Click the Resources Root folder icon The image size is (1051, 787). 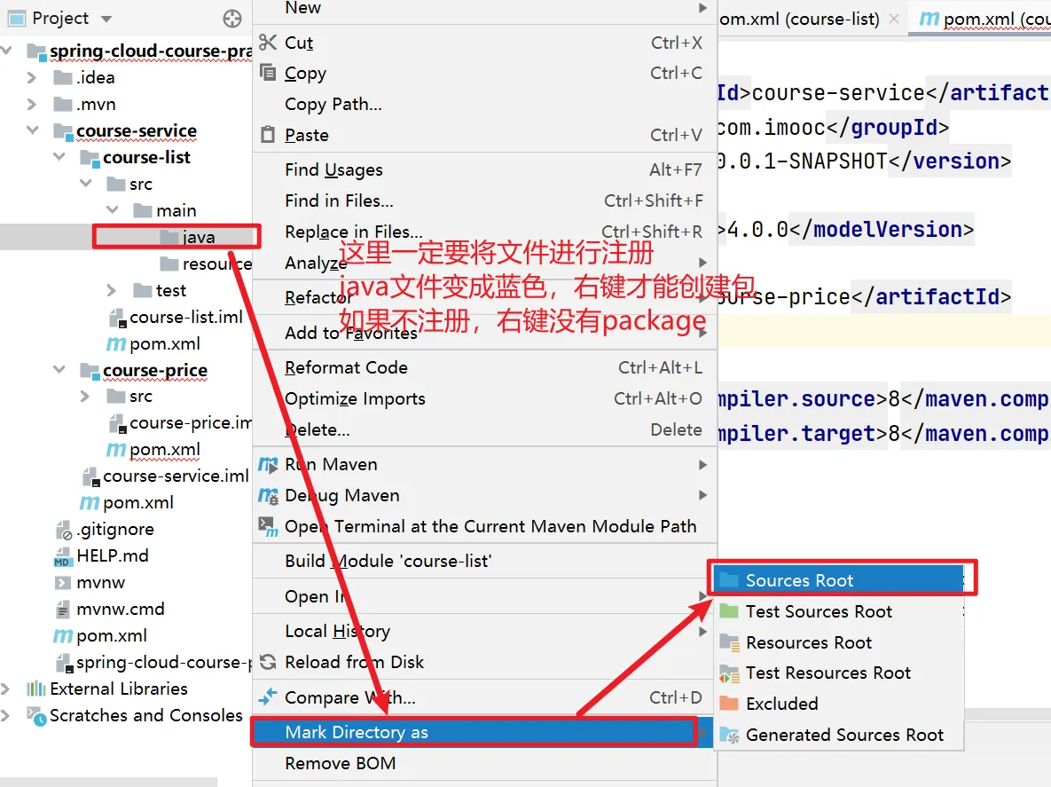point(728,642)
